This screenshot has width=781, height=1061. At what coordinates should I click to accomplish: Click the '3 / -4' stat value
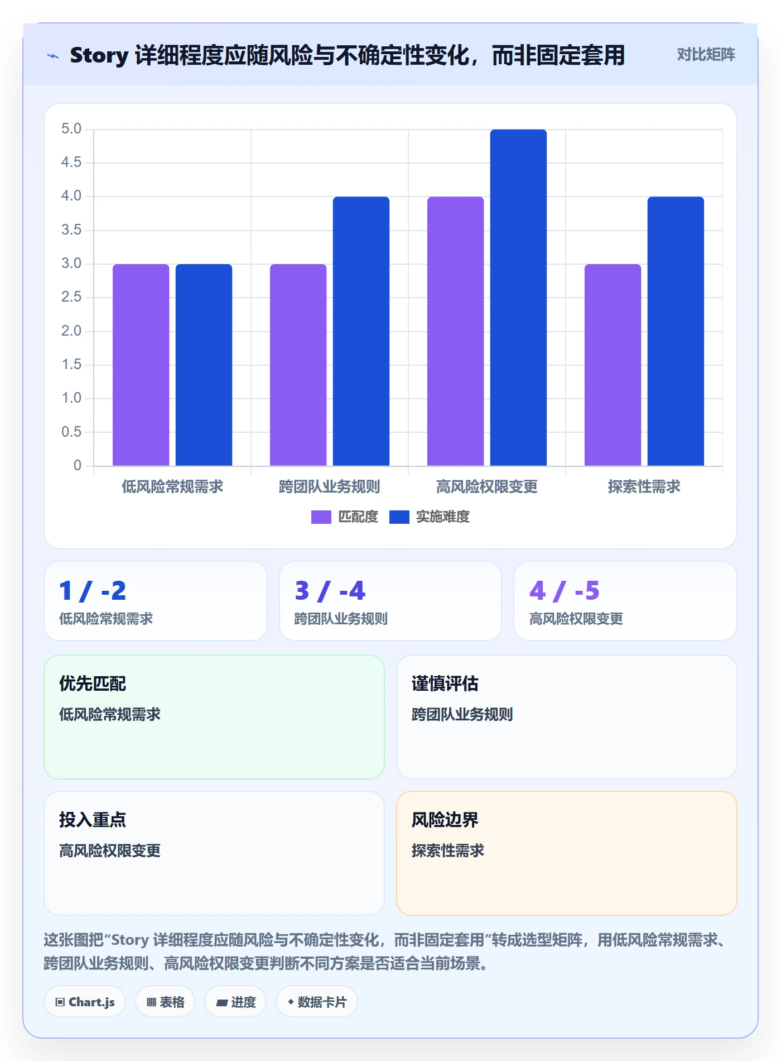[330, 591]
